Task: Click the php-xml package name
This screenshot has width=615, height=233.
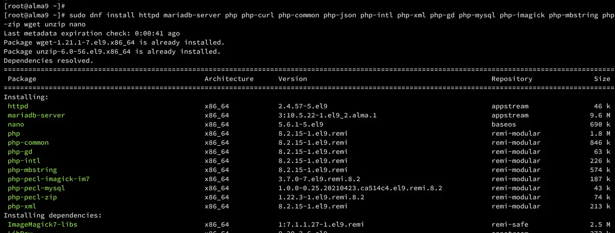Action: tap(22, 206)
